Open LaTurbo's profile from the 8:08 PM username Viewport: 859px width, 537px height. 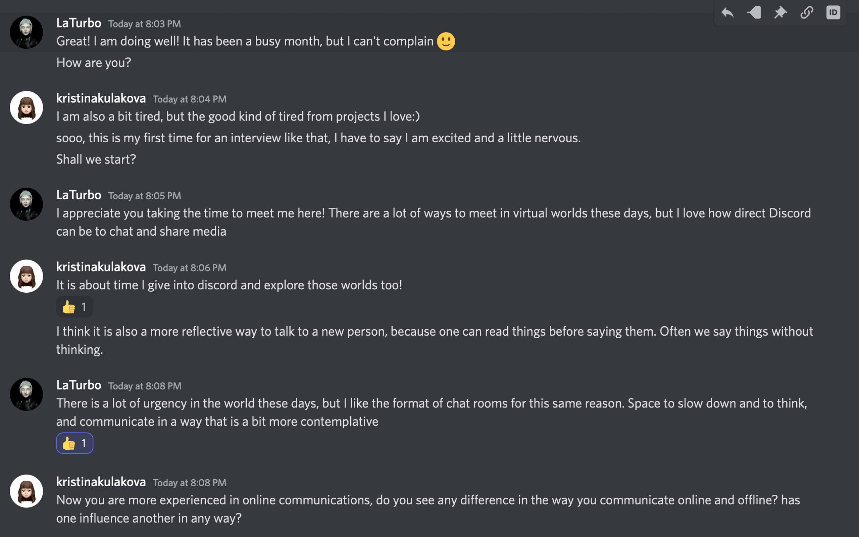[x=79, y=385]
